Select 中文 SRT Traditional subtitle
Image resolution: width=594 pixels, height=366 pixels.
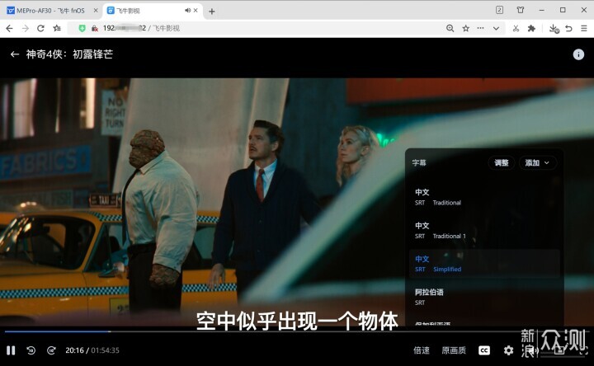(484, 197)
